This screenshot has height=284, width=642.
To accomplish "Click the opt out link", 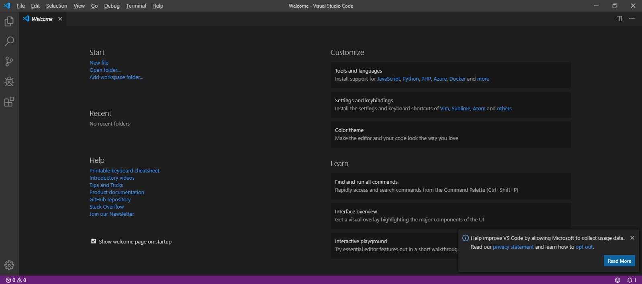I will [x=584, y=247].
